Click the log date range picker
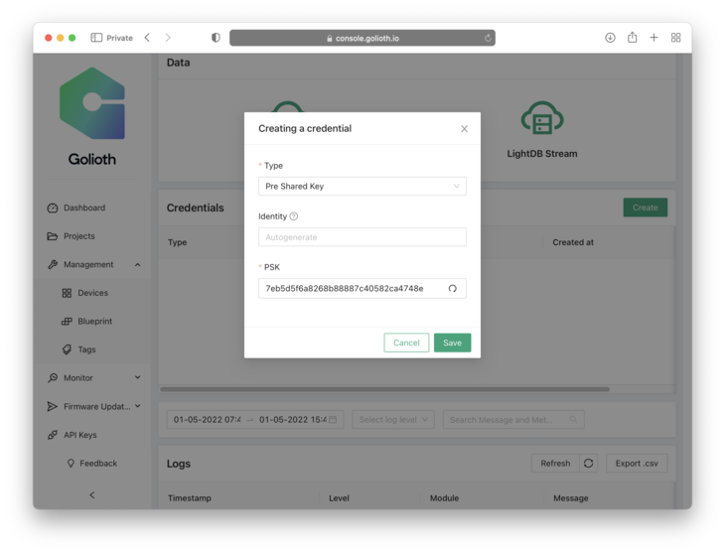This screenshot has height=553, width=725. pos(255,420)
